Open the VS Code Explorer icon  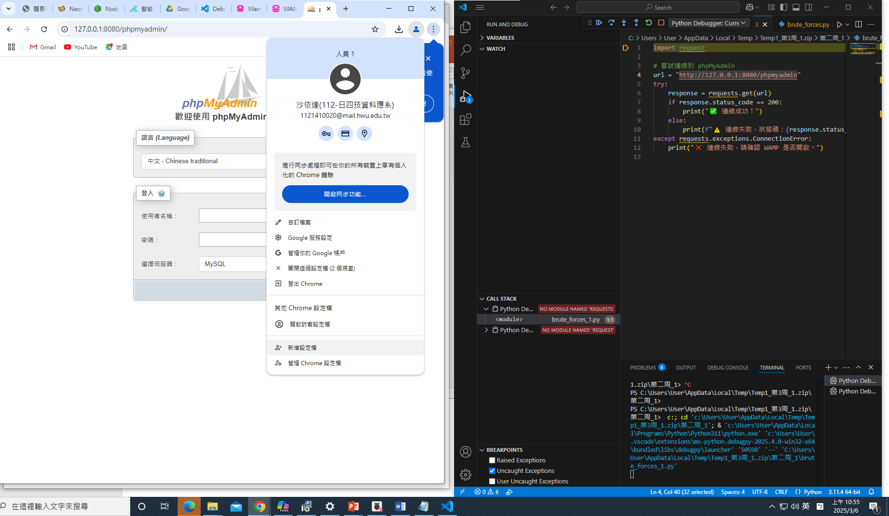point(465,27)
